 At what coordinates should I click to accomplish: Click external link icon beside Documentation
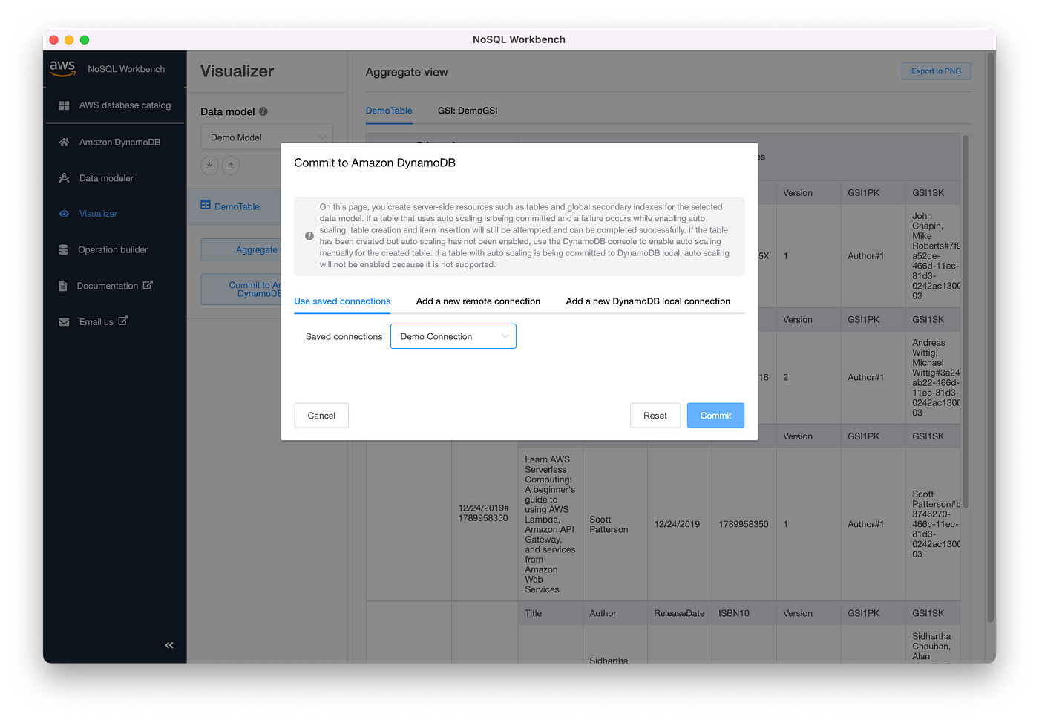pyautogui.click(x=148, y=285)
